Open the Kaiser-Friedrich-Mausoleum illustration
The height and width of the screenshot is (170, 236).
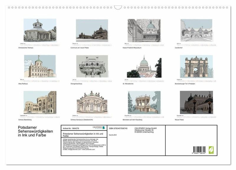[x=144, y=31]
